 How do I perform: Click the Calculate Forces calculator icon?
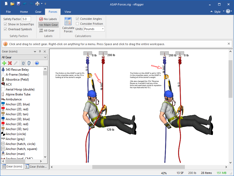[x=68, y=21]
